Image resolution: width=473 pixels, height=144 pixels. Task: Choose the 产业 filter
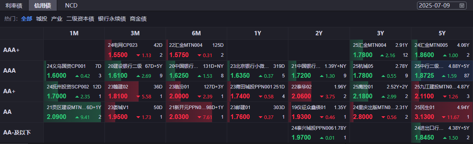point(57,19)
